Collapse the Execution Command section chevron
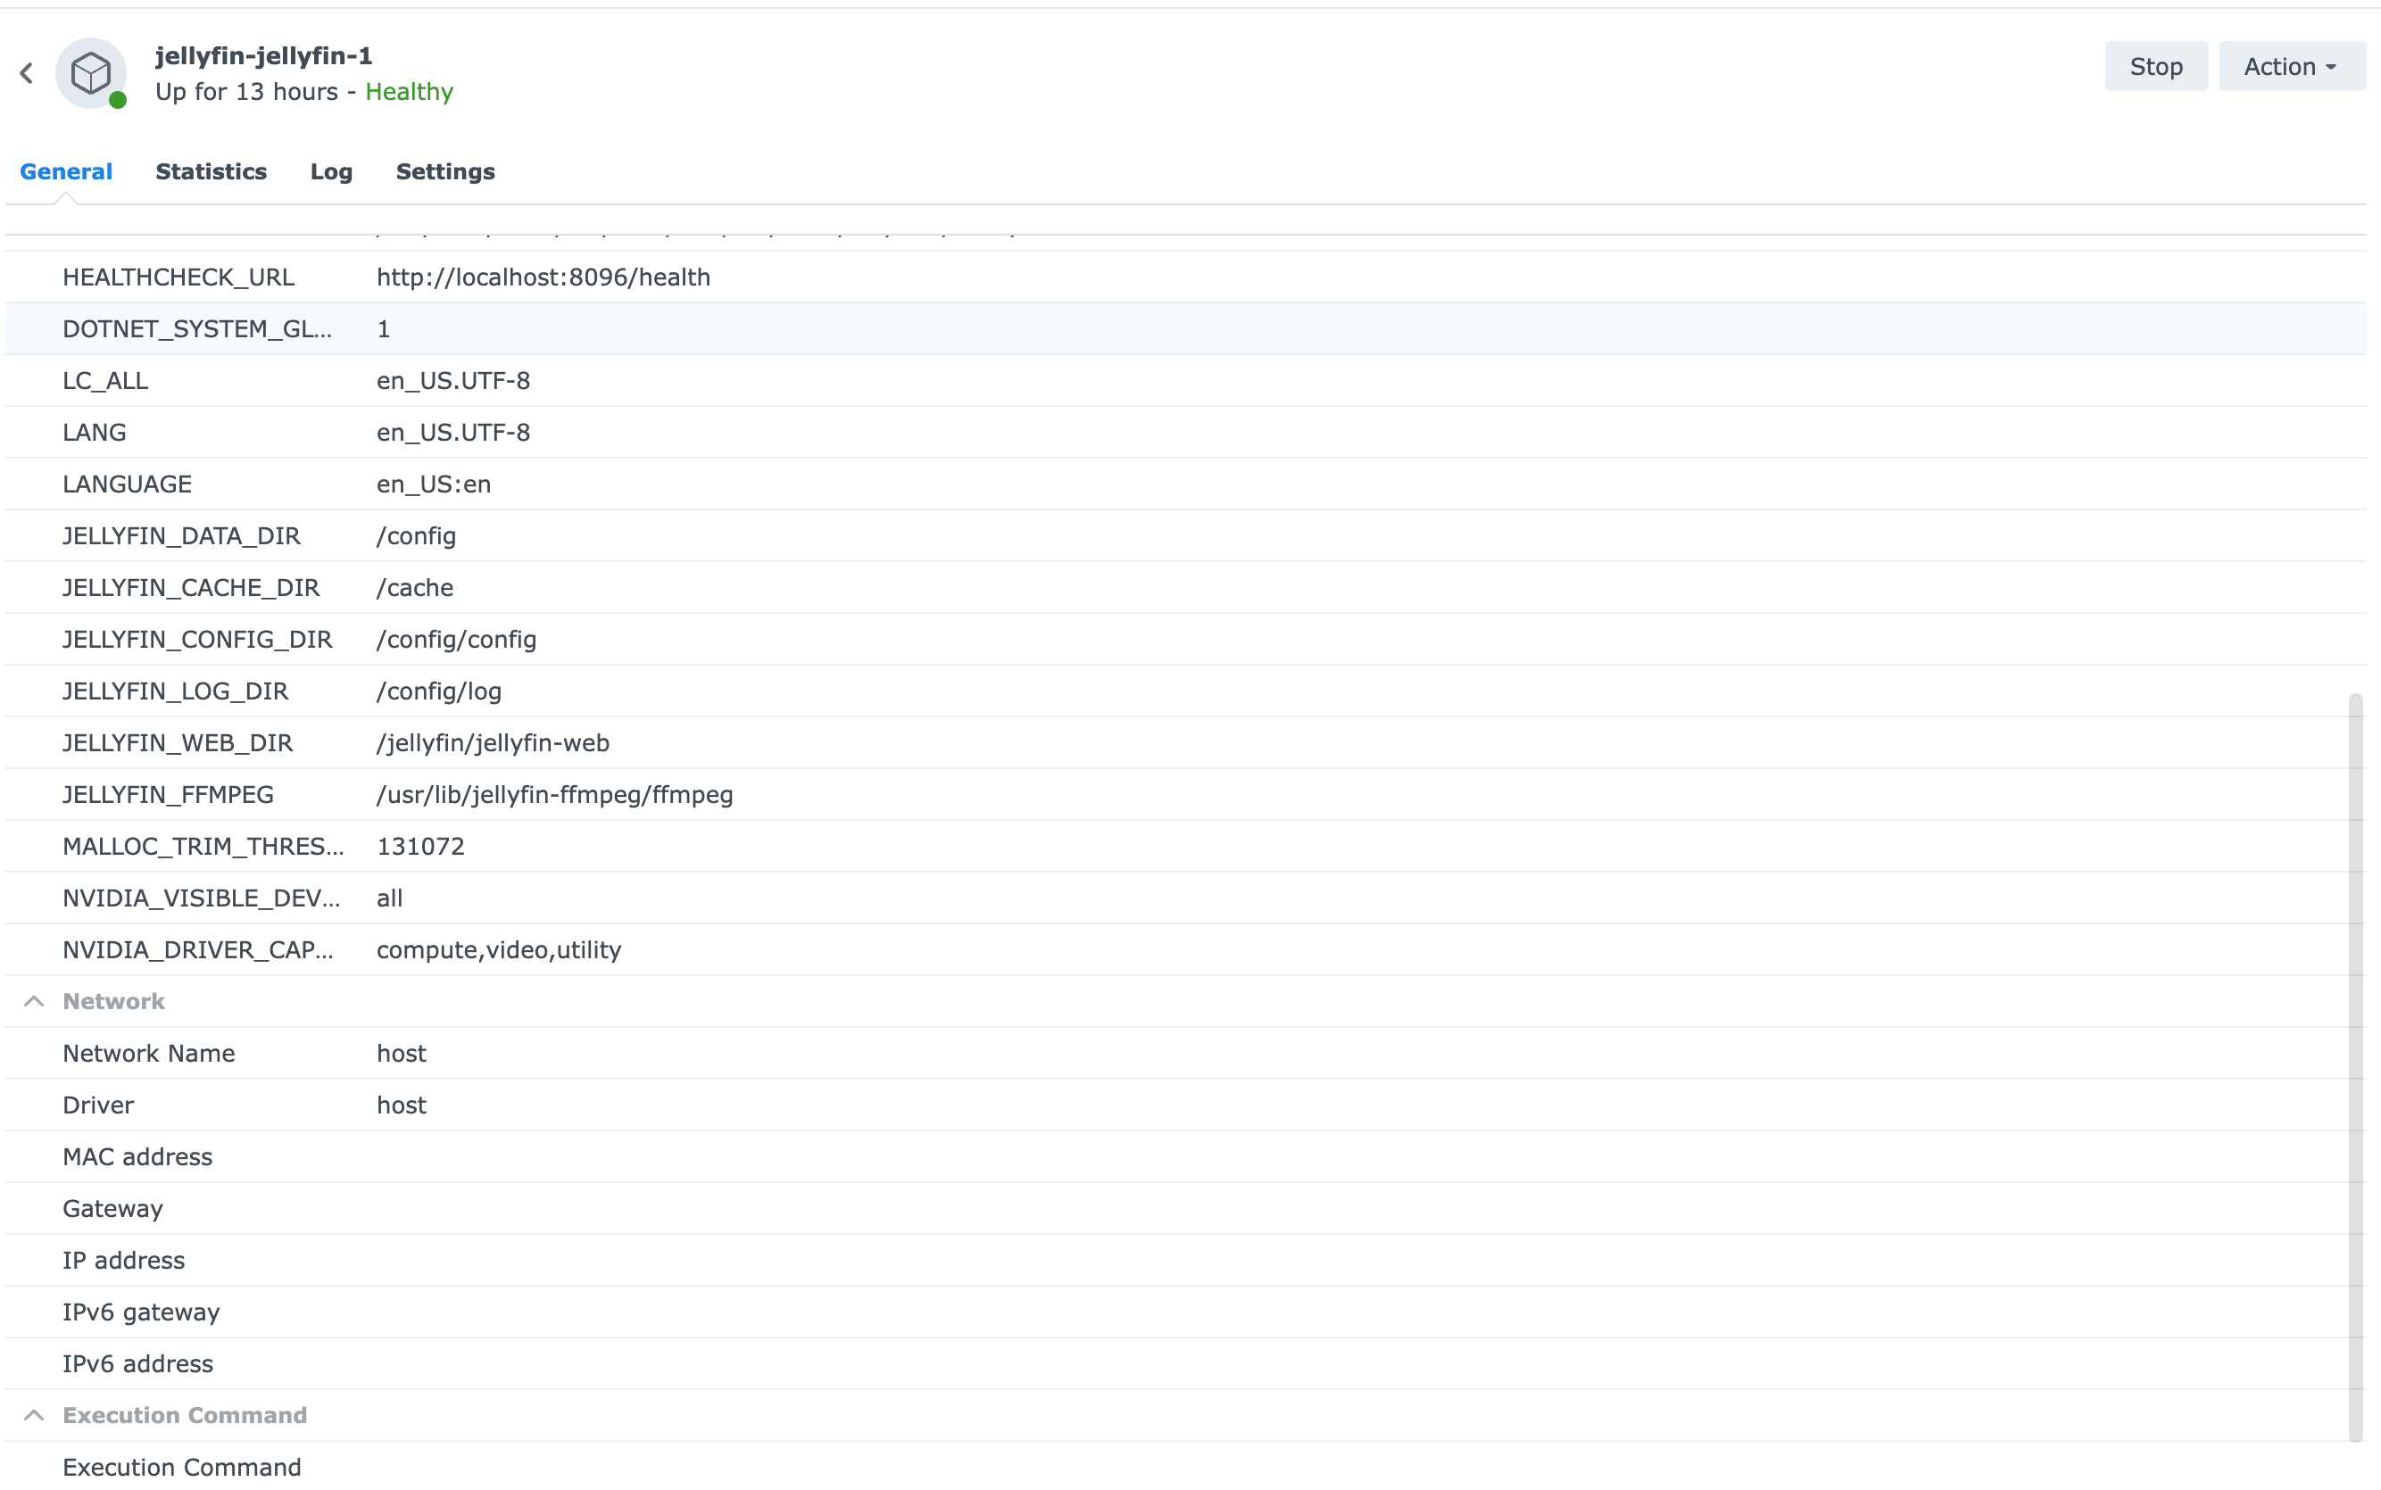The width and height of the screenshot is (2381, 1490). pyautogui.click(x=34, y=1415)
